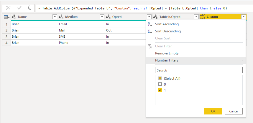Open Opted column filter dropdown
This screenshot has width=253, height=123.
[x=149, y=17]
